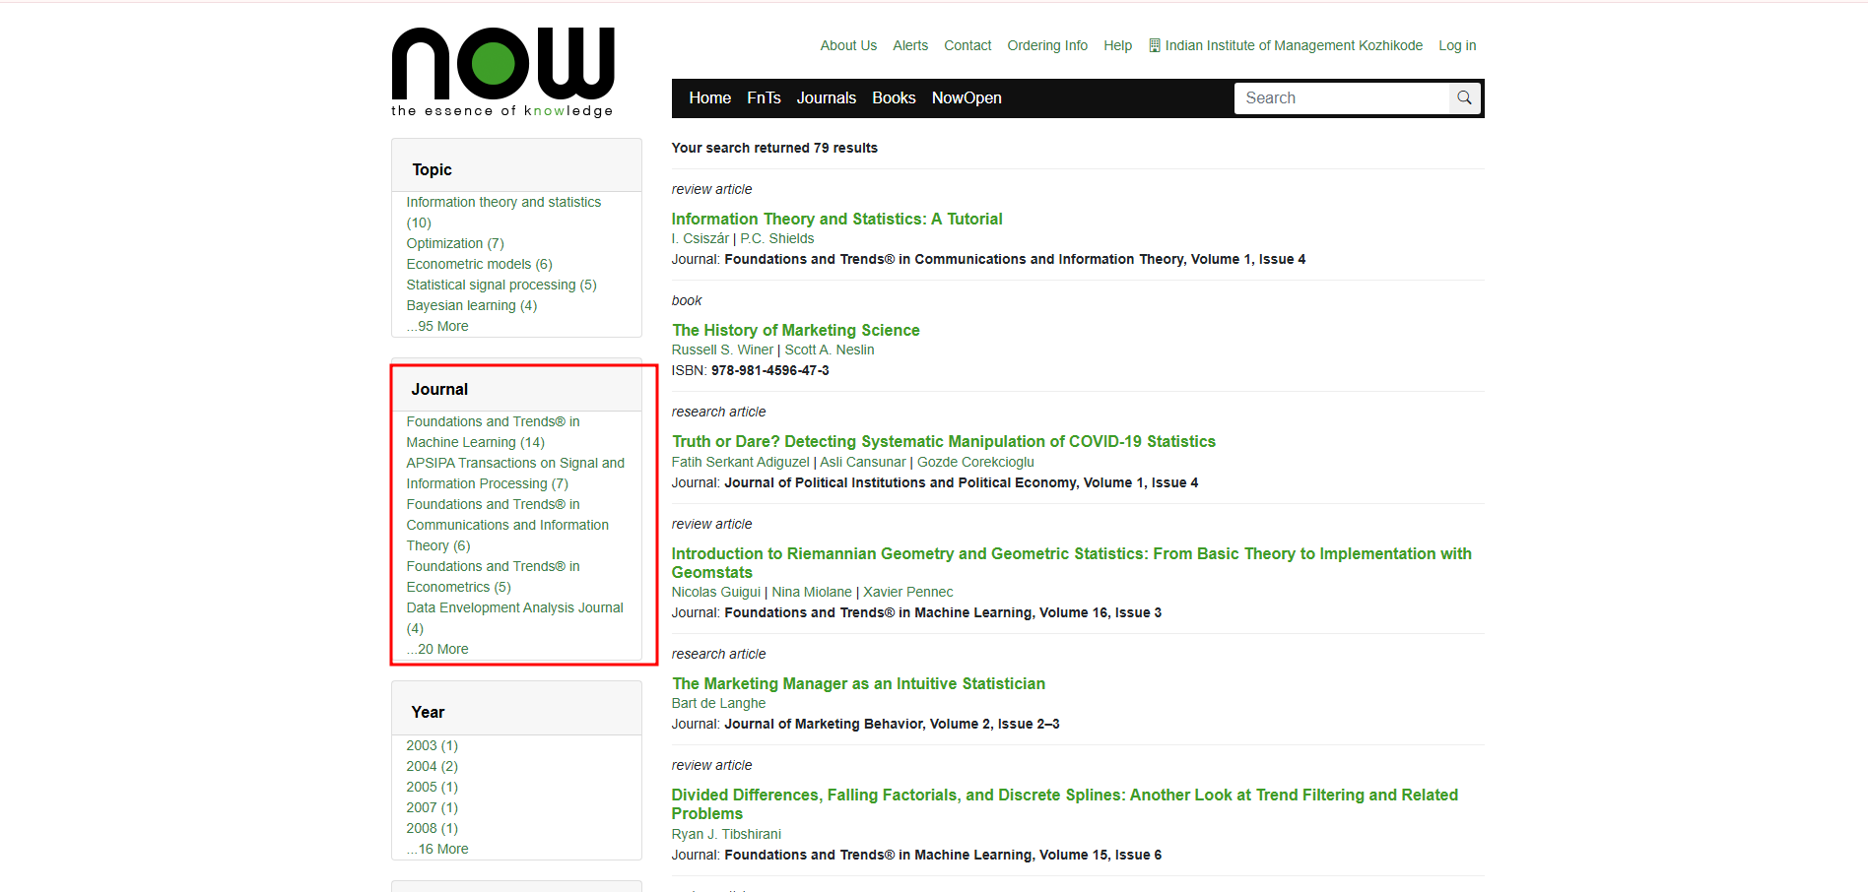Expand the 20 More journals list
The width and height of the screenshot is (1868, 892).
pyautogui.click(x=438, y=649)
